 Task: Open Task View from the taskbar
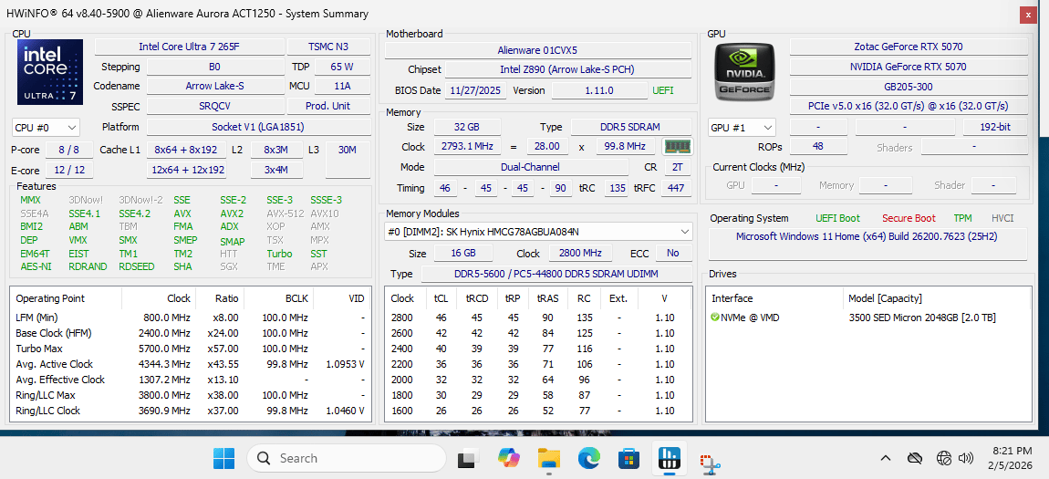click(x=468, y=458)
